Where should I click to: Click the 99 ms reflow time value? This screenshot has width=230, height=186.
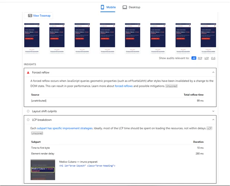click(x=200, y=101)
